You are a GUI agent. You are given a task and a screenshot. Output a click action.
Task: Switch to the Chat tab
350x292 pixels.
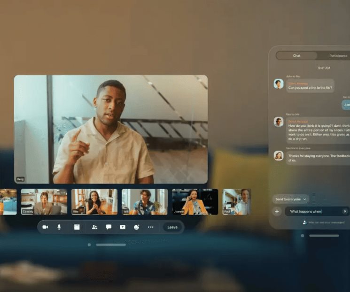pos(296,55)
